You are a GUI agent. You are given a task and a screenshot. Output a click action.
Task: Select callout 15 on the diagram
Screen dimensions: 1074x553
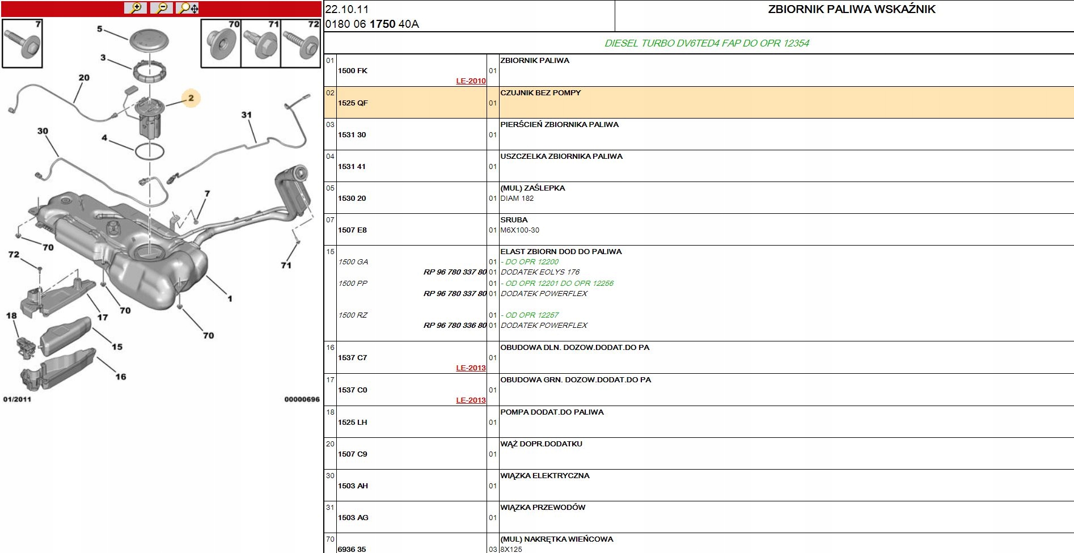[117, 347]
